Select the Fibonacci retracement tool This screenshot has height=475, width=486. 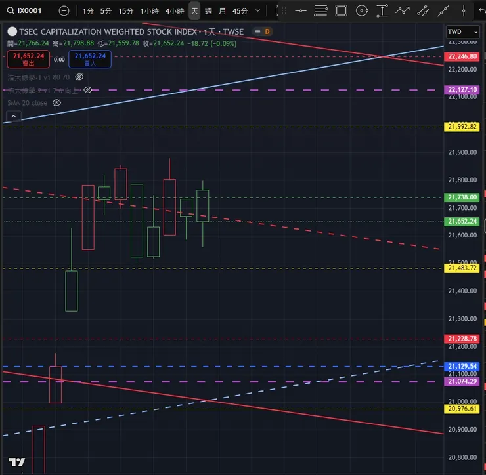(320, 11)
